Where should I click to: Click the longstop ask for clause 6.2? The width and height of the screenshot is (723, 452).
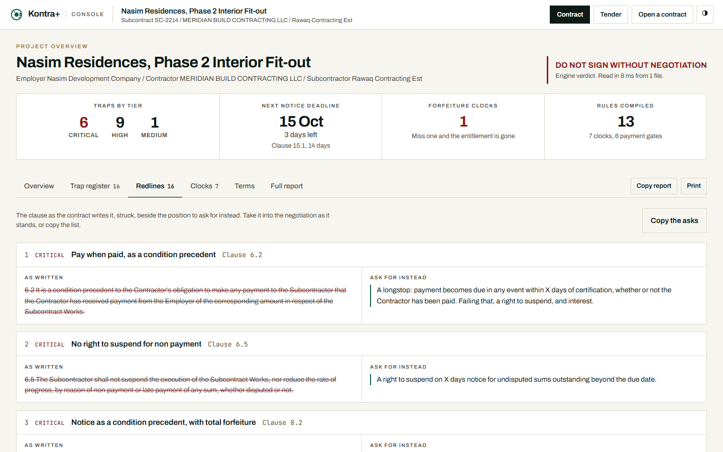coord(524,295)
